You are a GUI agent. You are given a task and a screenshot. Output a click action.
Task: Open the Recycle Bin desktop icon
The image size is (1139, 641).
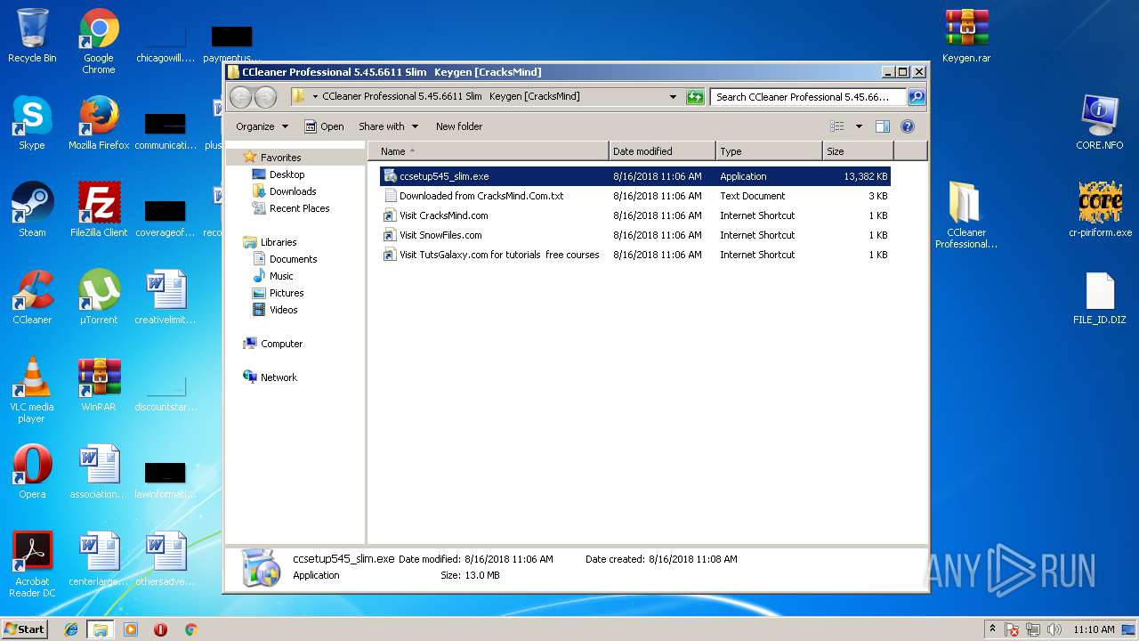coord(32,36)
